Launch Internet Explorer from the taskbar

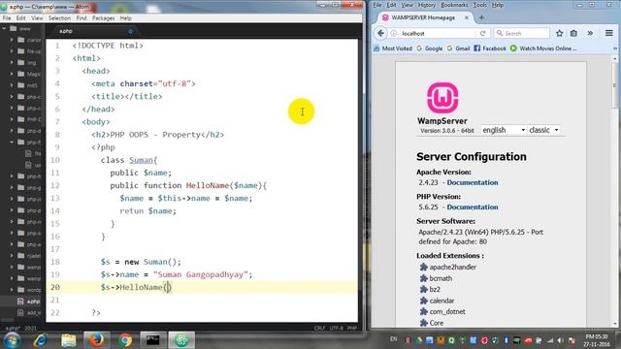coord(41,340)
